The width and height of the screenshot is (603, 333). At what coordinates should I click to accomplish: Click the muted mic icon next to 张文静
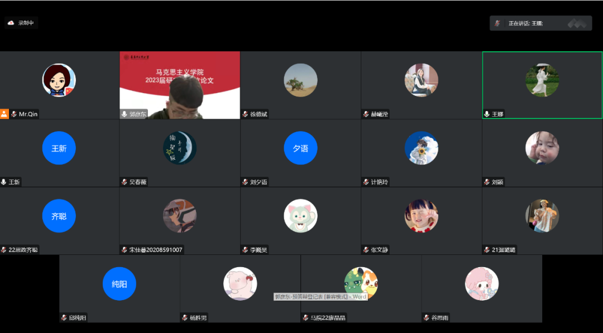click(x=366, y=250)
